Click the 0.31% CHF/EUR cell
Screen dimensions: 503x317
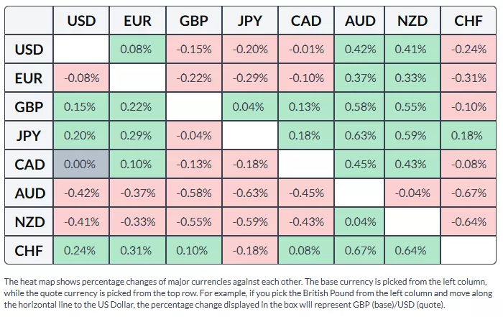[x=137, y=251]
